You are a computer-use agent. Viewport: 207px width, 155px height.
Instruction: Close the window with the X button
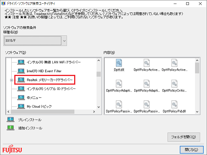(200, 4)
